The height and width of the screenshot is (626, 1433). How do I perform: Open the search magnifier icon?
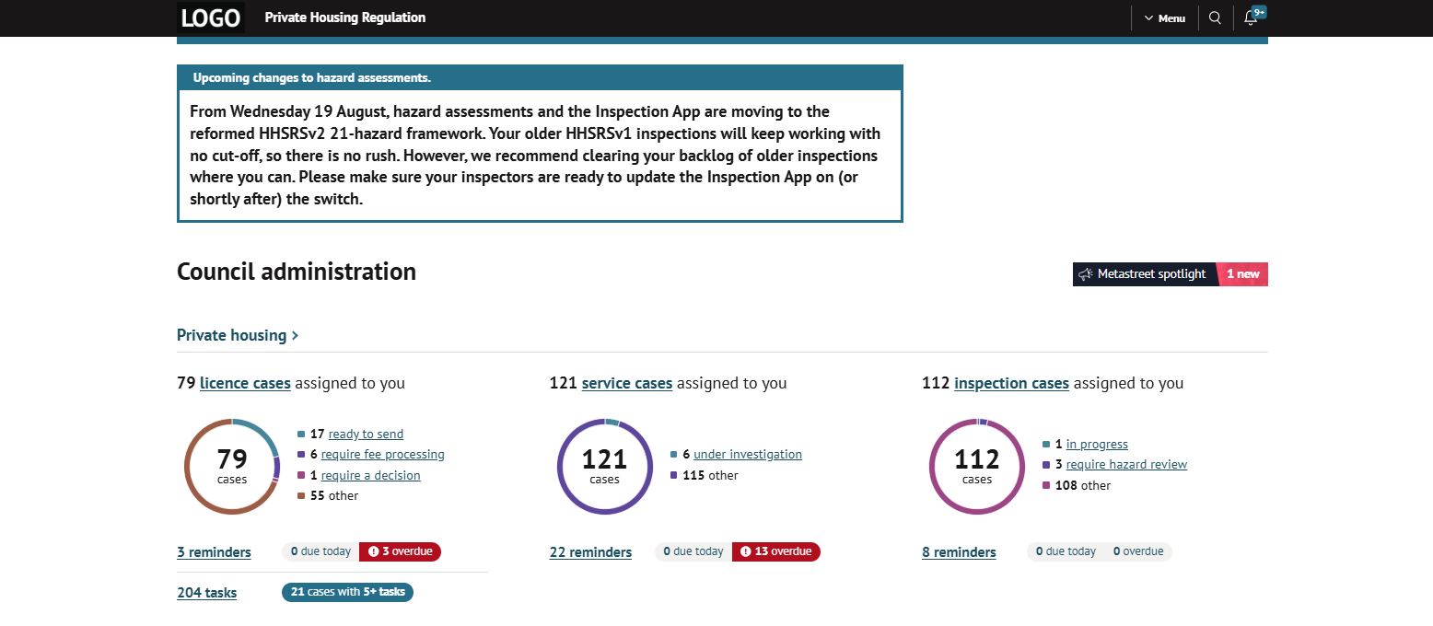[1215, 17]
